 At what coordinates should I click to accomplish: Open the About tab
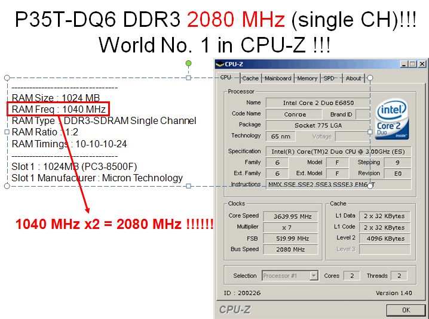coord(354,78)
